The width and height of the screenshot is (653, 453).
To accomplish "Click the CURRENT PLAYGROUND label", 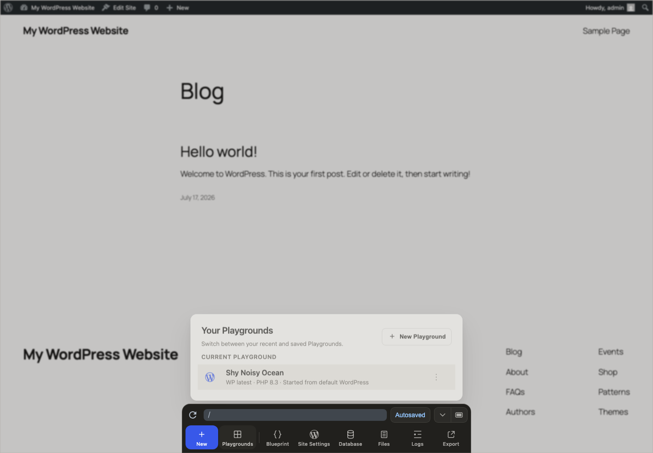I will (239, 357).
